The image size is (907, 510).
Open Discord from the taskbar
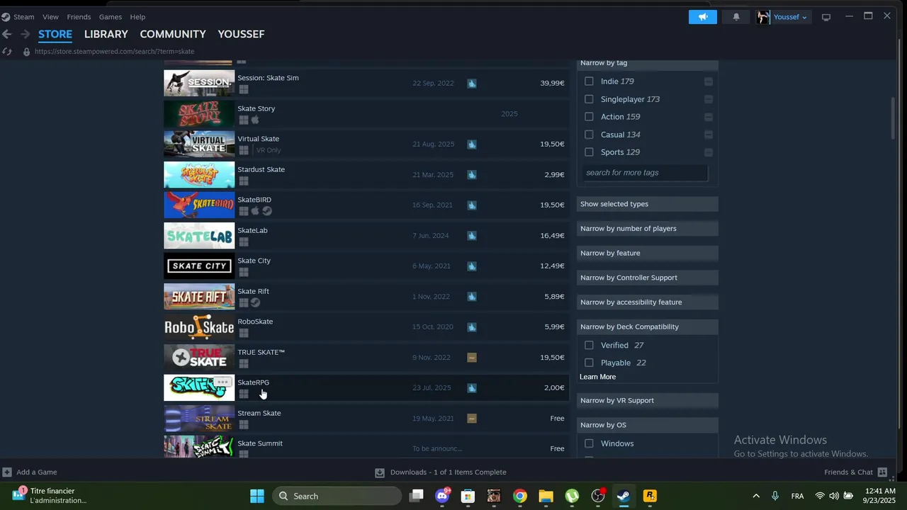[x=442, y=496]
